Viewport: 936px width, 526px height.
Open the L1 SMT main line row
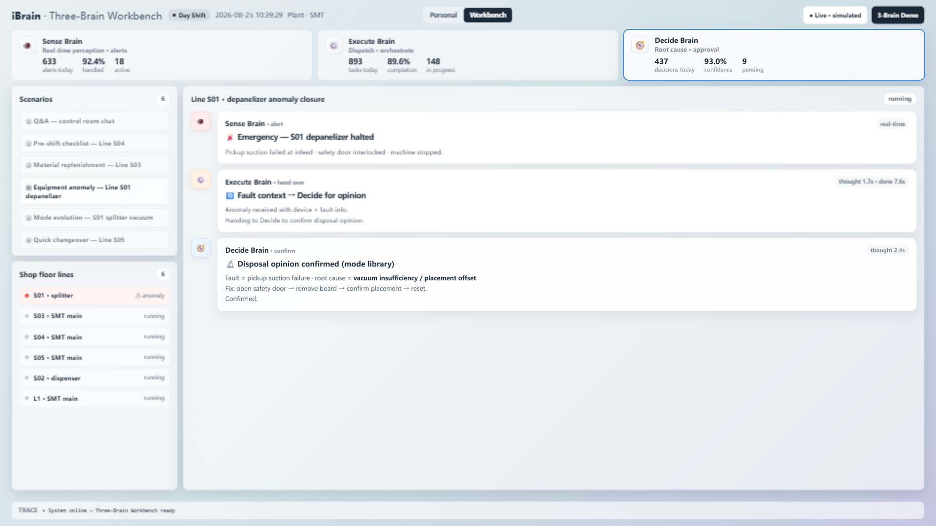[94, 398]
